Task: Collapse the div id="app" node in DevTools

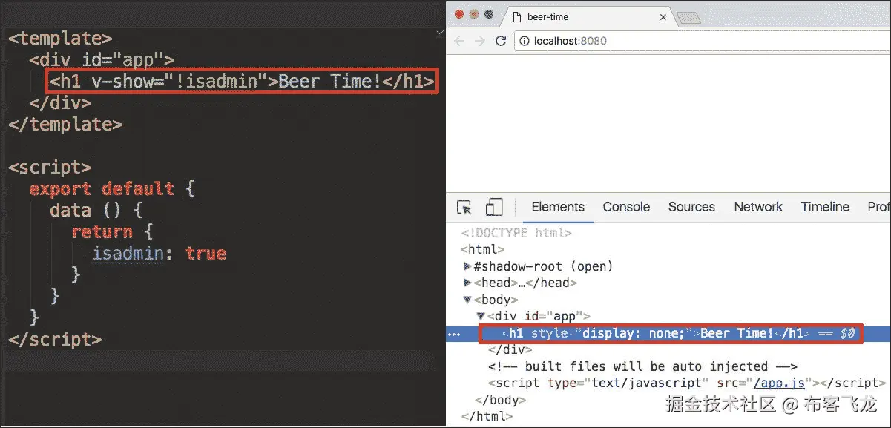Action: 481,316
